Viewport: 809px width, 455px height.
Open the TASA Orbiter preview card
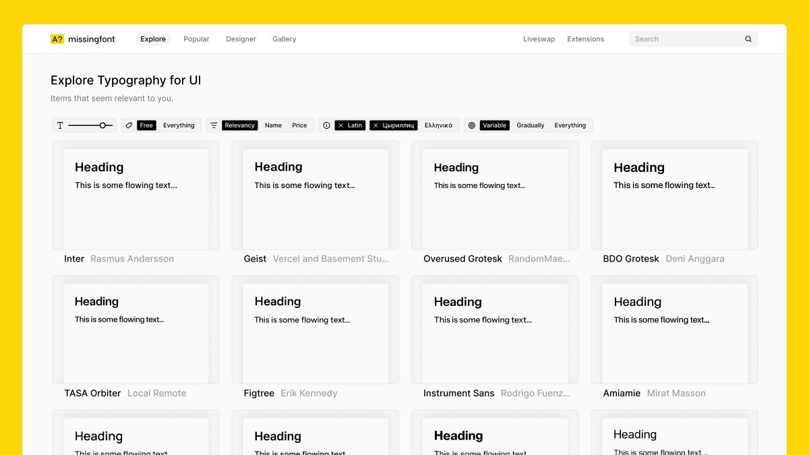pyautogui.click(x=136, y=330)
